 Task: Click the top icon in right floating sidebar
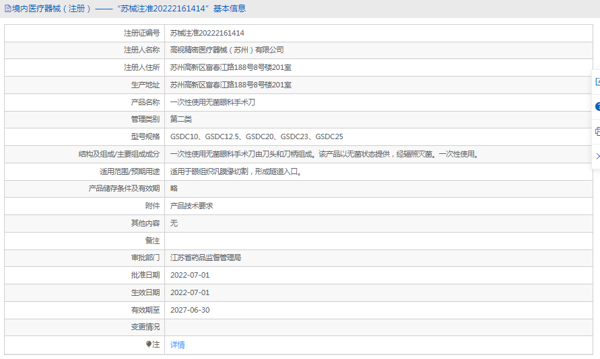[x=597, y=81]
